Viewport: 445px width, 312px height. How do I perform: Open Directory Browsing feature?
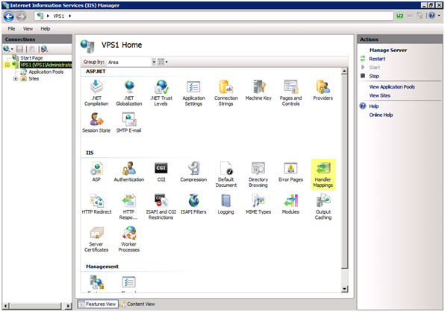(258, 174)
